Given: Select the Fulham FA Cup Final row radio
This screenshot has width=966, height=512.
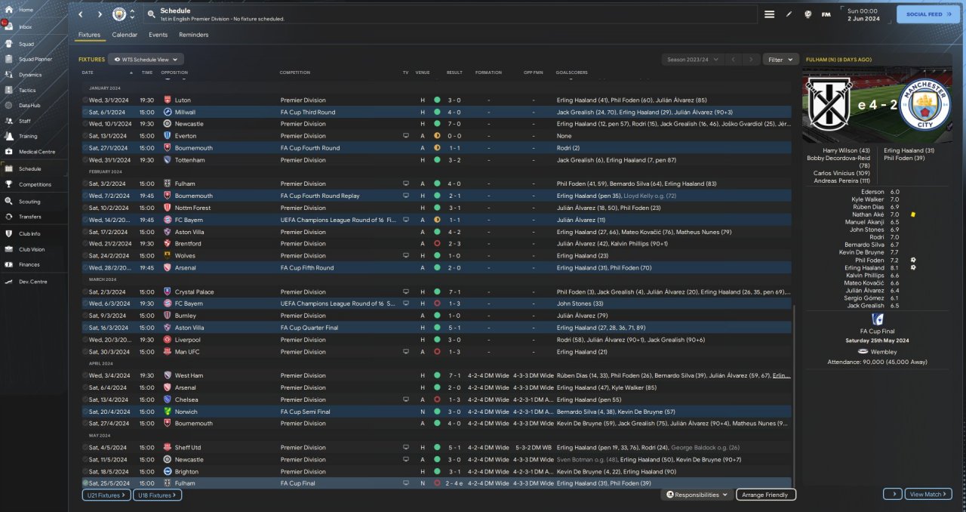Looking at the screenshot, I should coord(85,483).
